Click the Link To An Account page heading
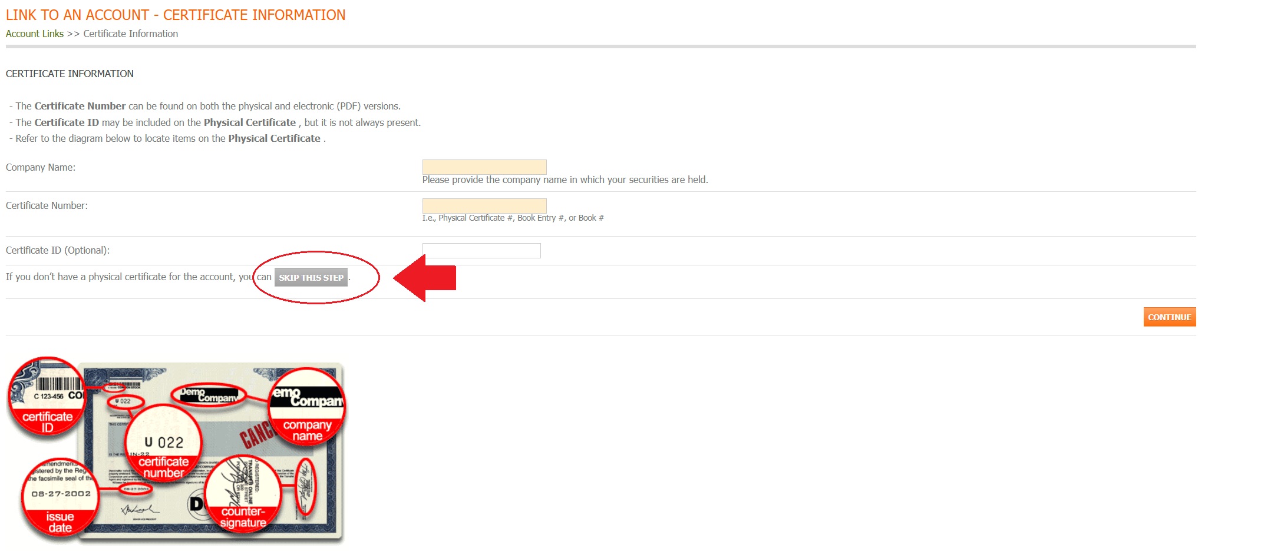Screen dimensions: 1261x555 click(x=175, y=15)
